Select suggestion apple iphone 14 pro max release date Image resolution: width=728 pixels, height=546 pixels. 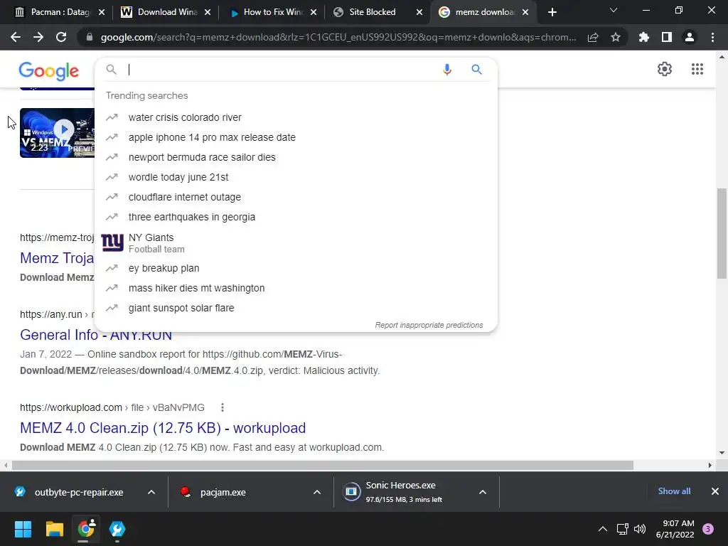(296, 137)
